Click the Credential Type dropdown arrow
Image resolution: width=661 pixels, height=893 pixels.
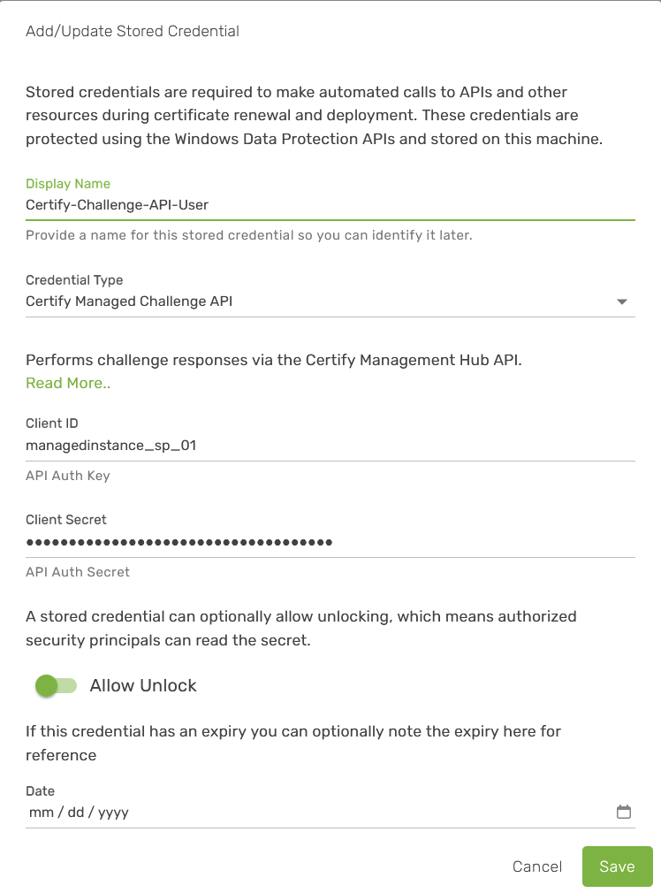[621, 301]
